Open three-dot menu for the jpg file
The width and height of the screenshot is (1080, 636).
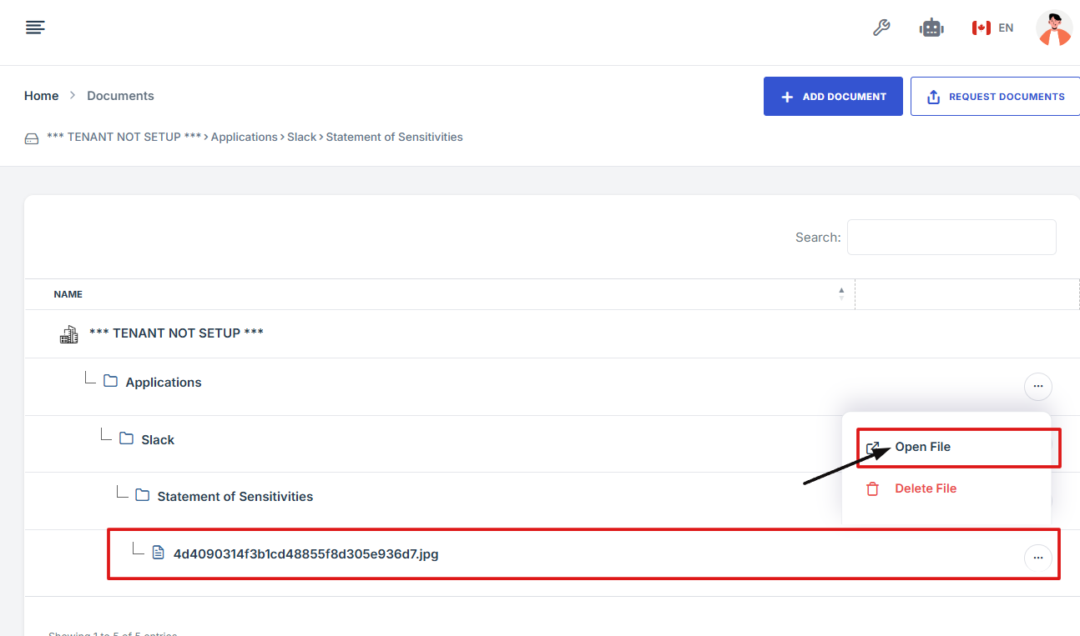click(x=1037, y=558)
